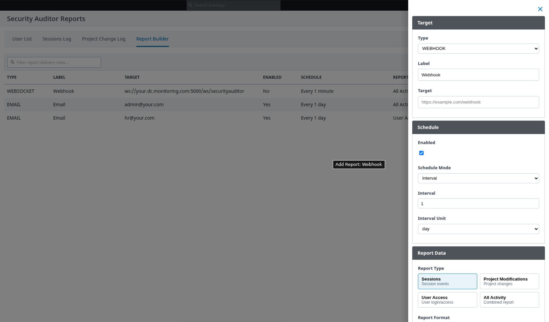Focus the Target URL input field
The width and height of the screenshot is (549, 322).
478,102
